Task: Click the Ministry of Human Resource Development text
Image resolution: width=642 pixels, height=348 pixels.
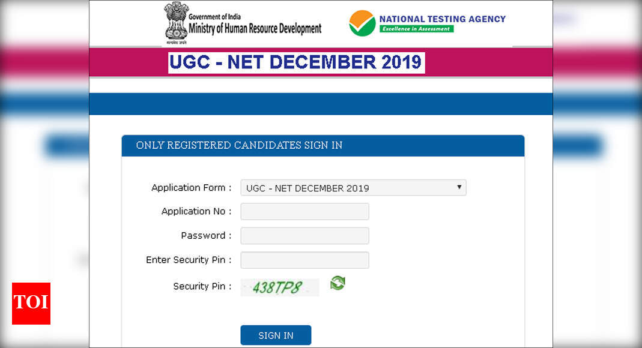Action: (255, 28)
